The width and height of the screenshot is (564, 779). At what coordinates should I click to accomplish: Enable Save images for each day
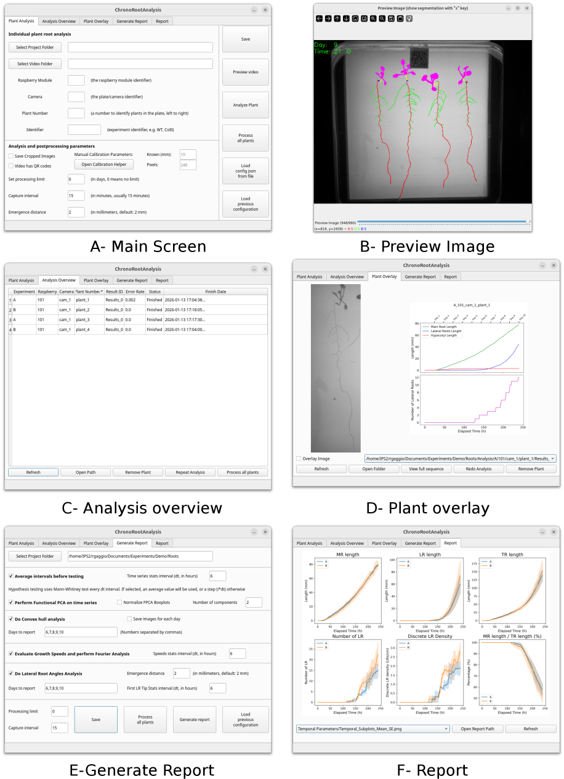(x=129, y=619)
